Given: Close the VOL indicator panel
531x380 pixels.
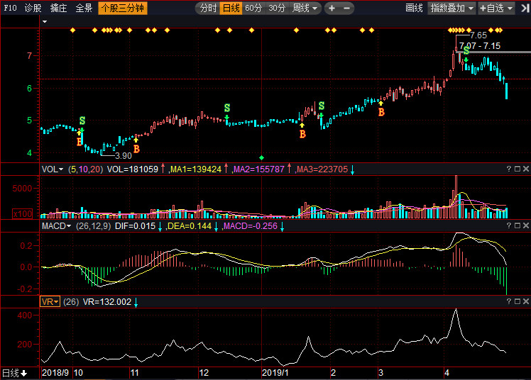Looking at the screenshot, I should (x=526, y=169).
